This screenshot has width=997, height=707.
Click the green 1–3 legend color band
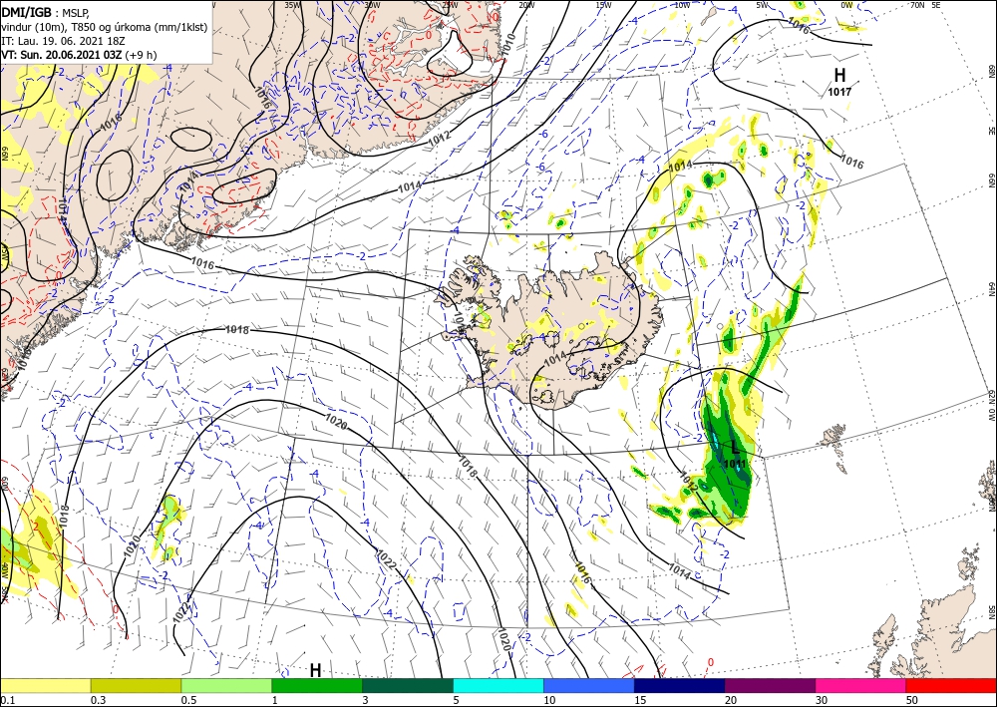pos(317,685)
